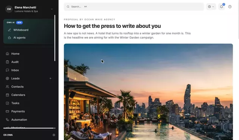Click the EM user avatar

(x=9, y=9)
